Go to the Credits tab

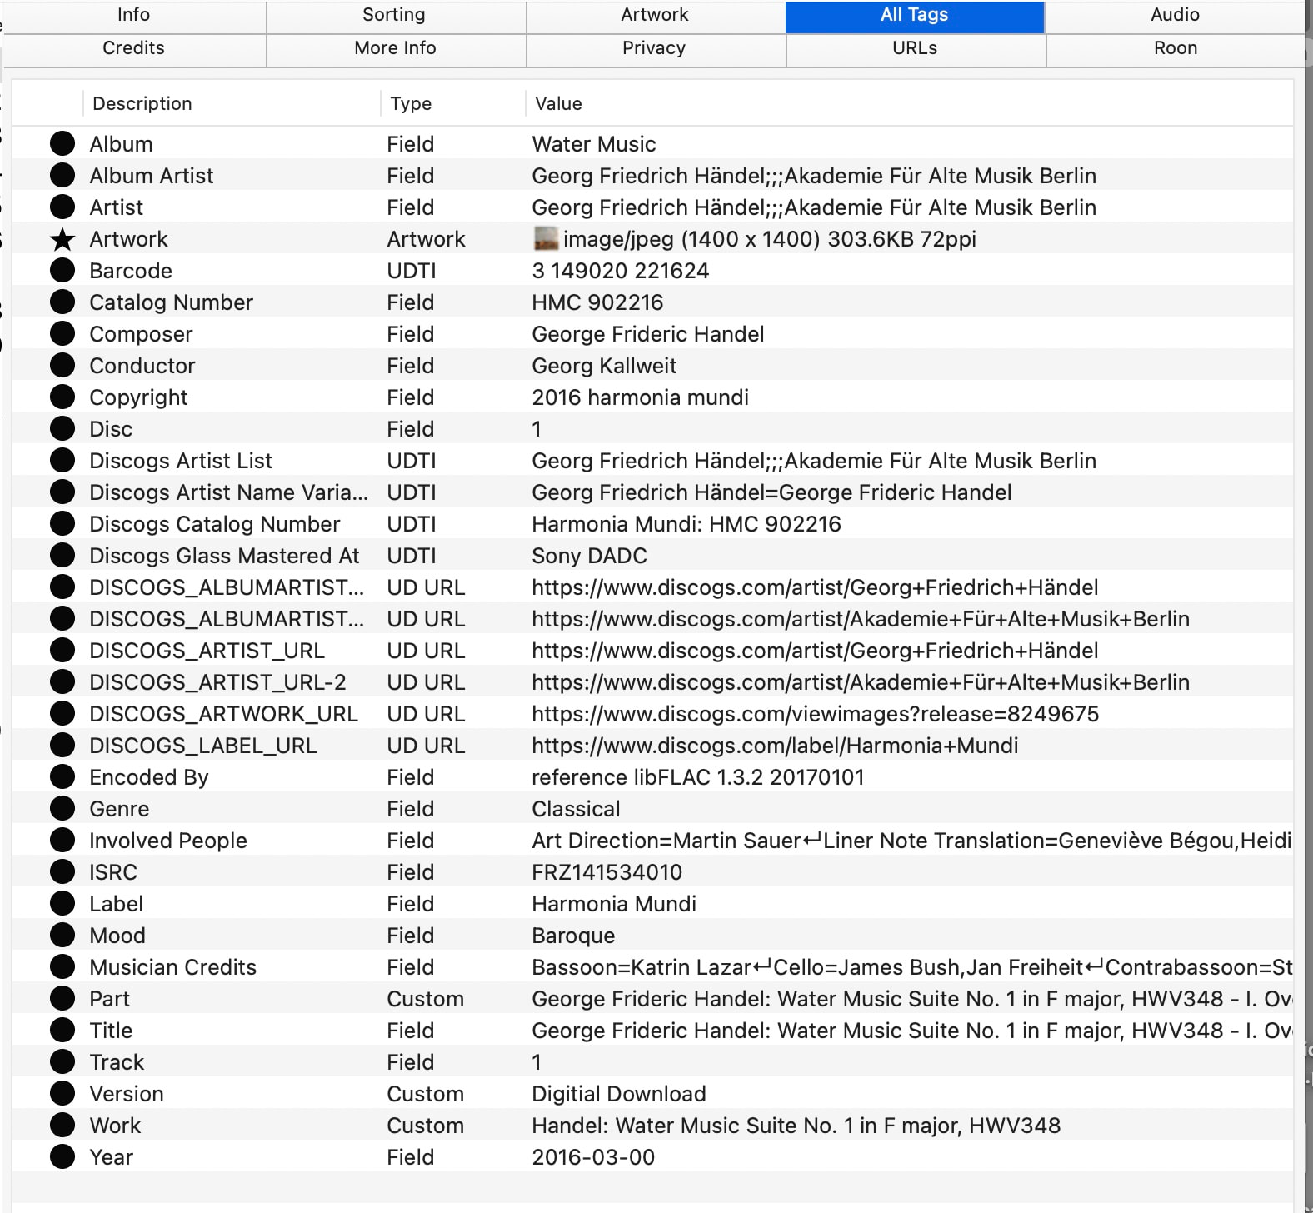coord(133,48)
